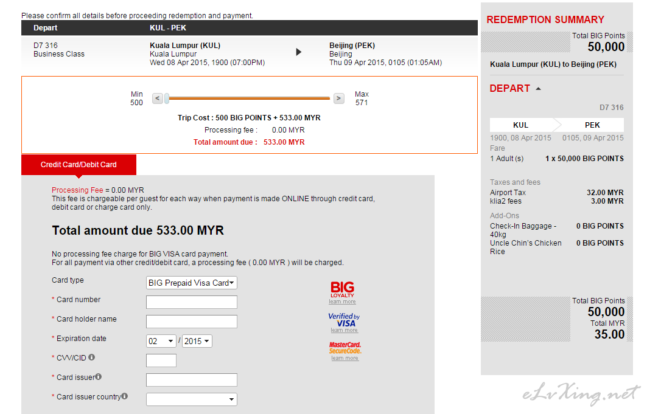Click the flight direction arrow between KUL and PEK

299,52
